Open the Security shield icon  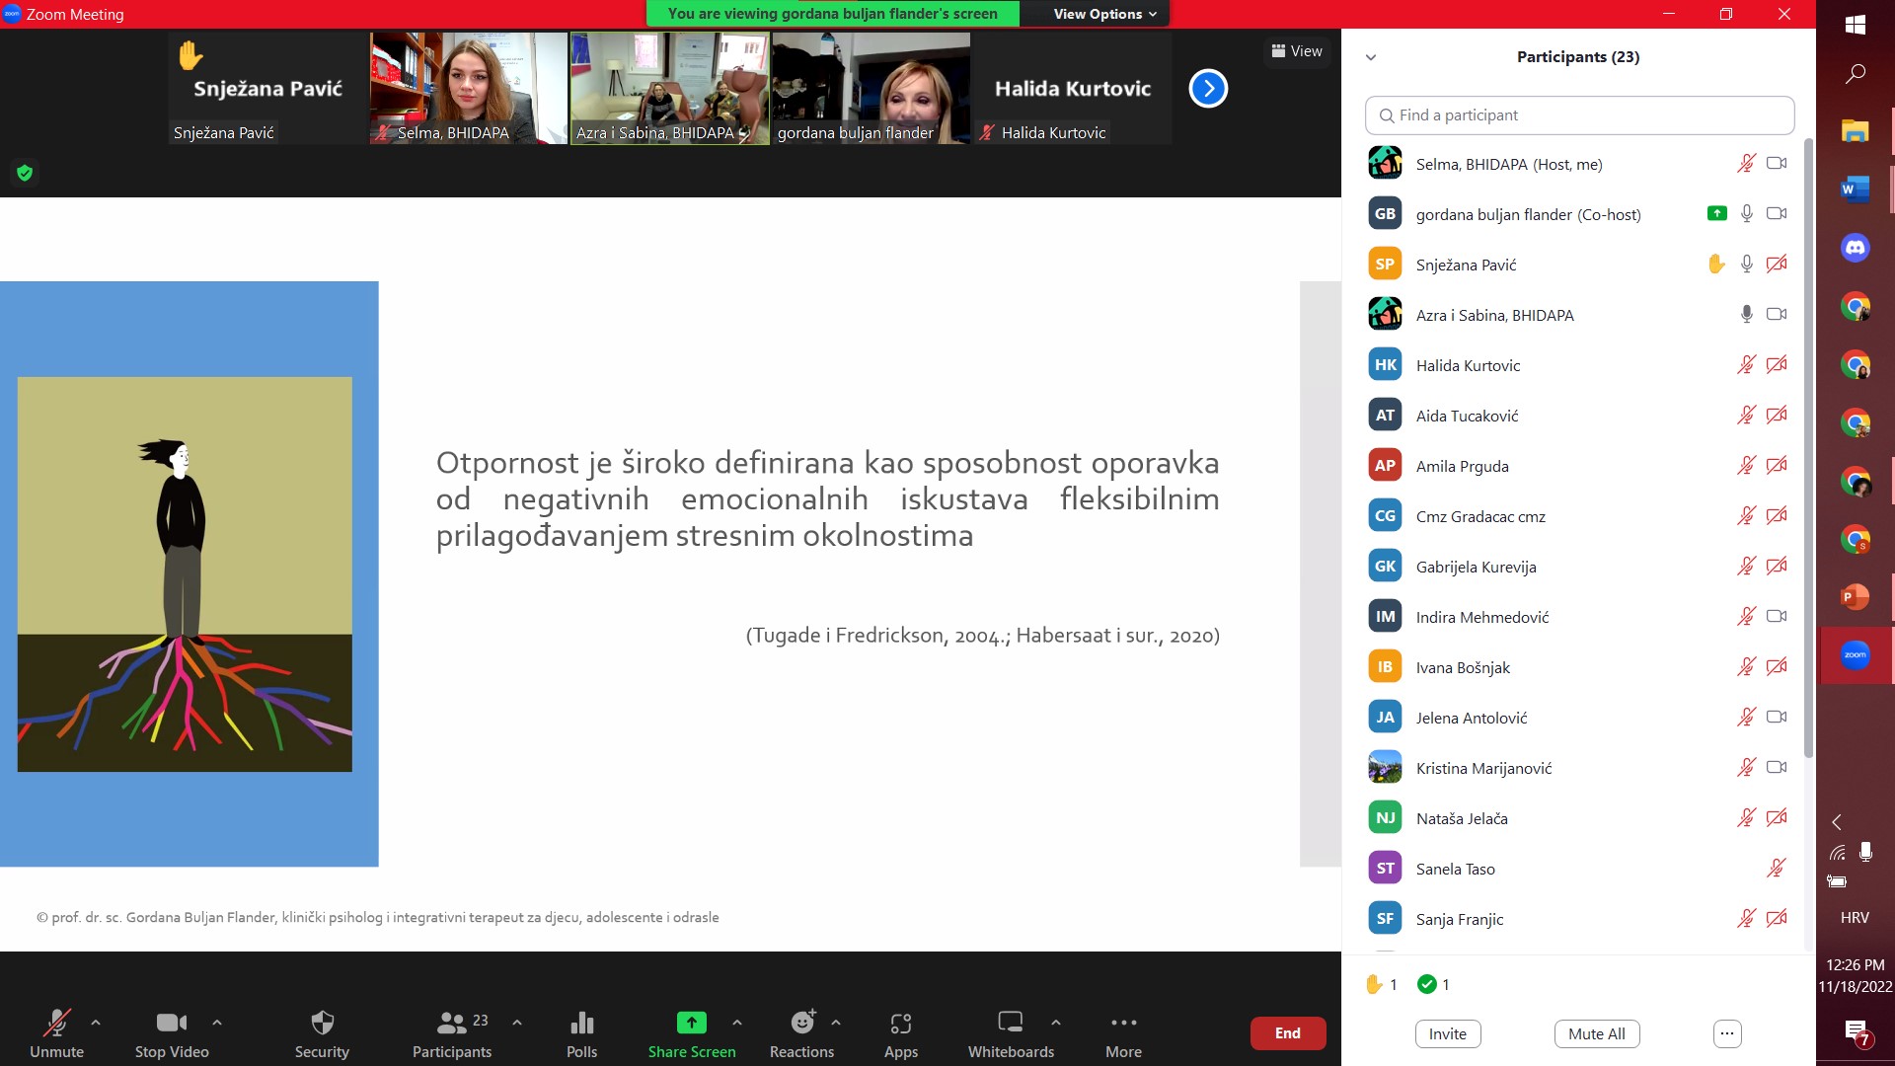[322, 1023]
